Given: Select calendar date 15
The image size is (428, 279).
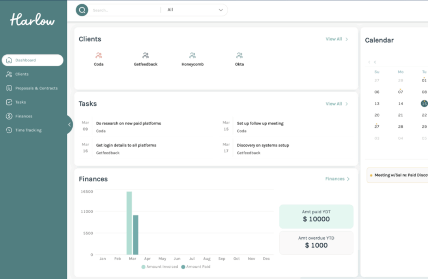Looking at the screenshot, I should (424, 104).
